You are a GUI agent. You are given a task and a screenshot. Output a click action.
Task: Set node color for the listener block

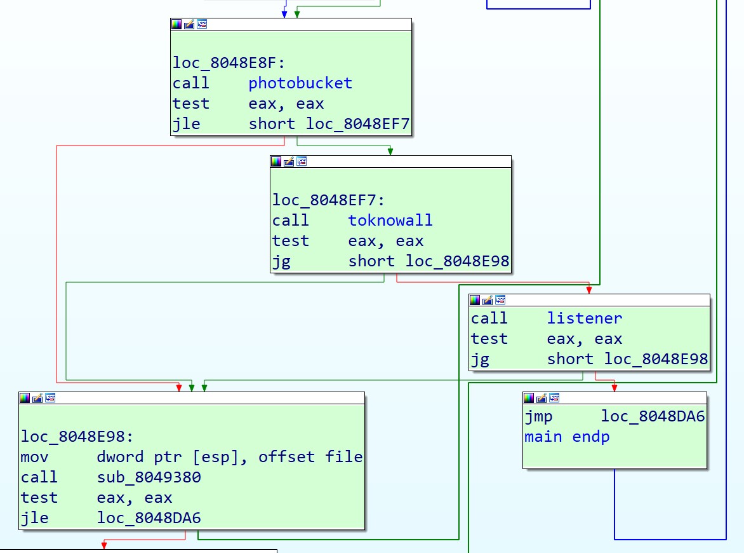[475, 300]
